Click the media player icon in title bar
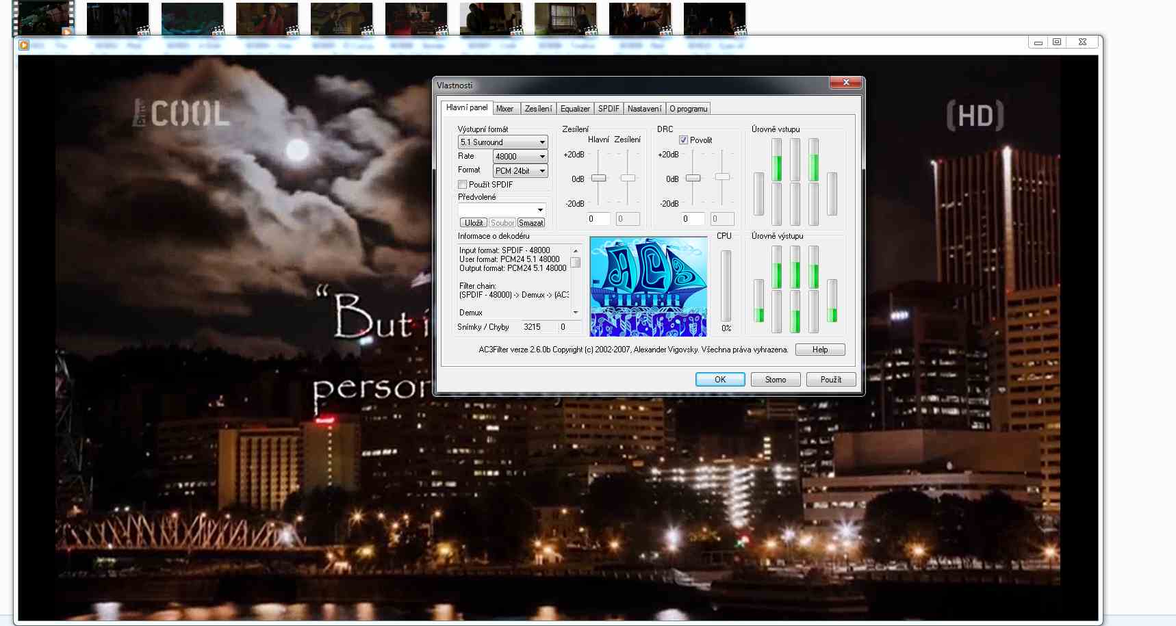 click(x=24, y=45)
